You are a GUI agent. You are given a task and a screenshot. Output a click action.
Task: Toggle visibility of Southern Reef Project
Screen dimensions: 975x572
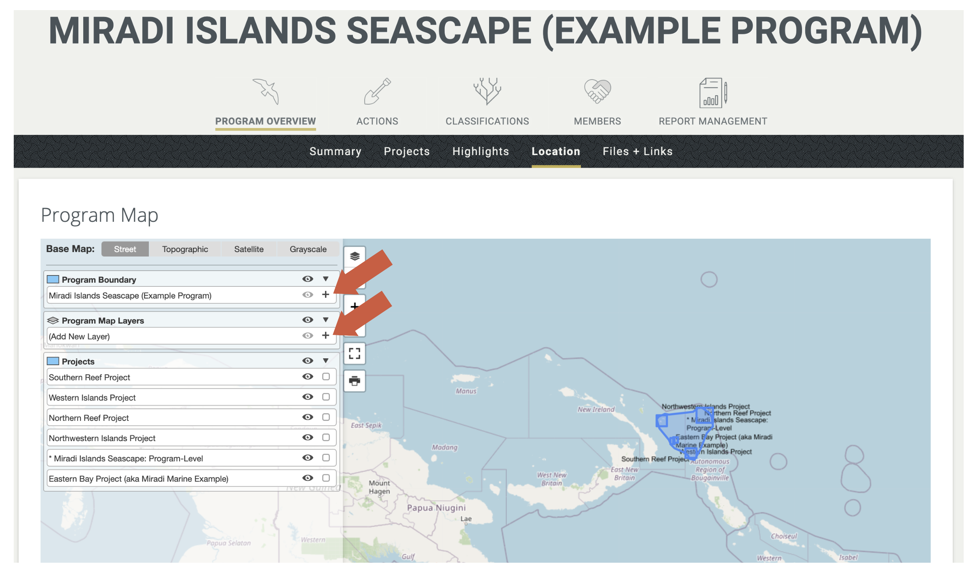click(x=308, y=376)
